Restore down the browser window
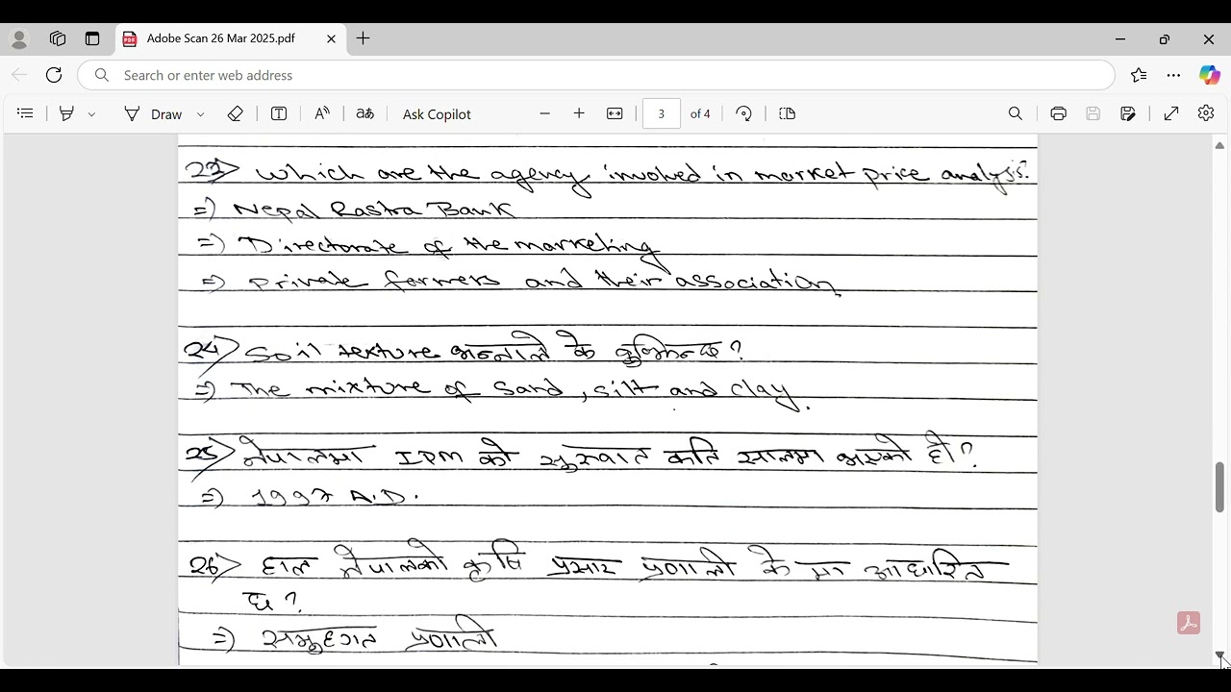Image resolution: width=1231 pixels, height=692 pixels. pyautogui.click(x=1165, y=39)
